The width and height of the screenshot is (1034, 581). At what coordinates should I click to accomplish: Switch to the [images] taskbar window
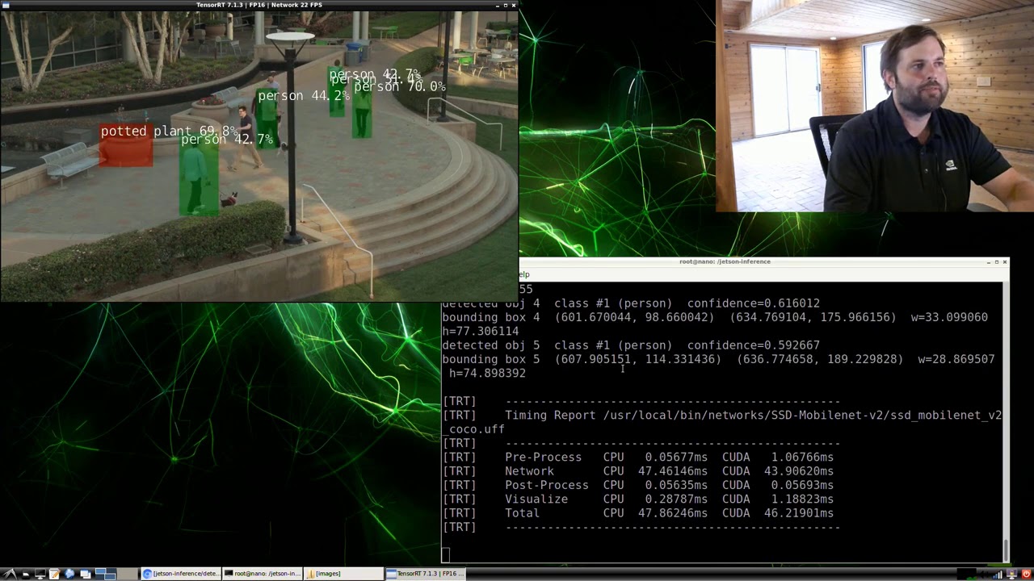(343, 574)
